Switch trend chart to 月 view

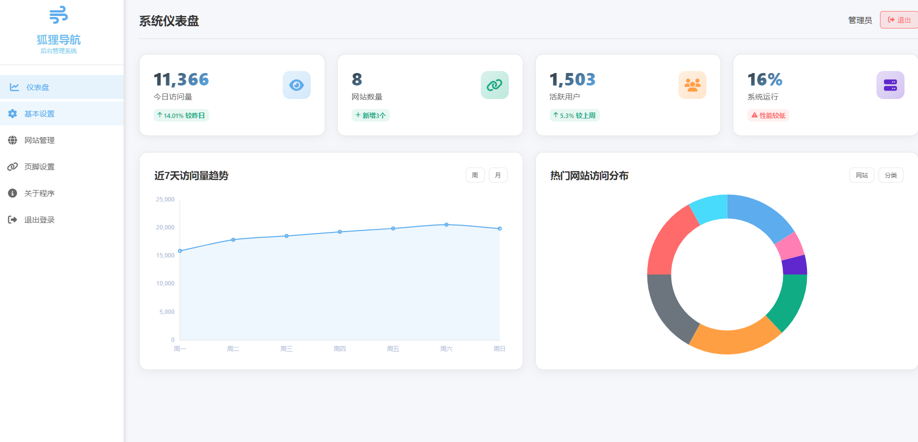coord(498,175)
